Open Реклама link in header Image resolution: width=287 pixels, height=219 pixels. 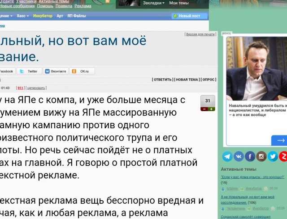pos(83,6)
